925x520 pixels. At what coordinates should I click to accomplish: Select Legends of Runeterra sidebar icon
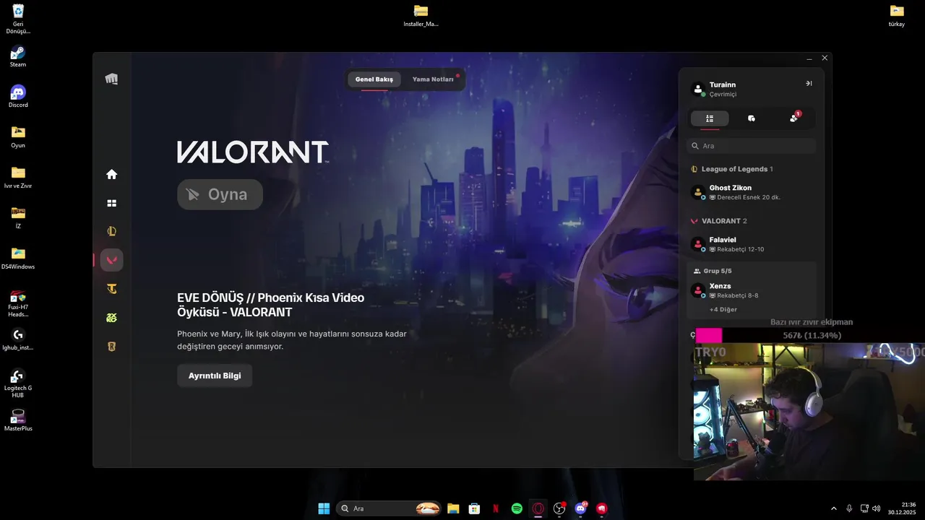pyautogui.click(x=111, y=347)
